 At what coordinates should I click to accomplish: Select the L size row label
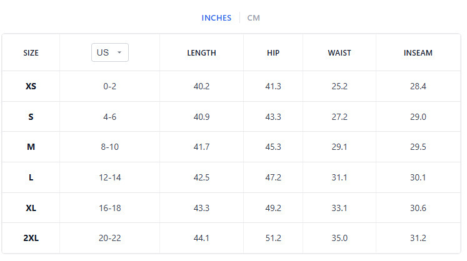coord(31,177)
